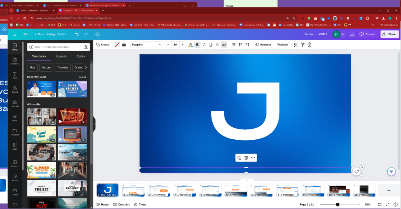
Task: Select the copy style paint roller
Action: [303, 45]
